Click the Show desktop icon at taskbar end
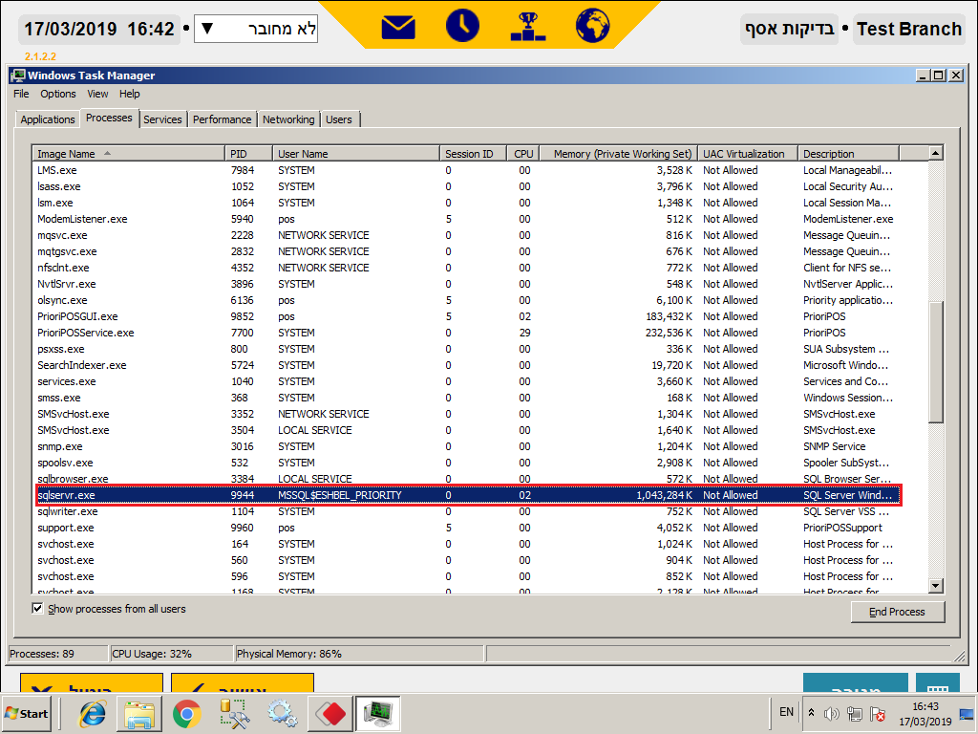Viewport: 978px width, 734px height. tap(967, 713)
